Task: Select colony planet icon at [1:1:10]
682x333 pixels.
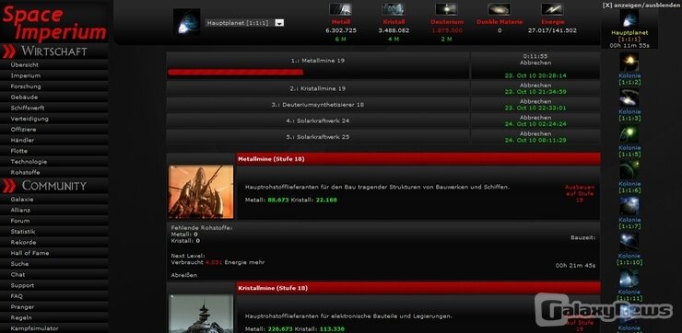Action: coord(629,242)
